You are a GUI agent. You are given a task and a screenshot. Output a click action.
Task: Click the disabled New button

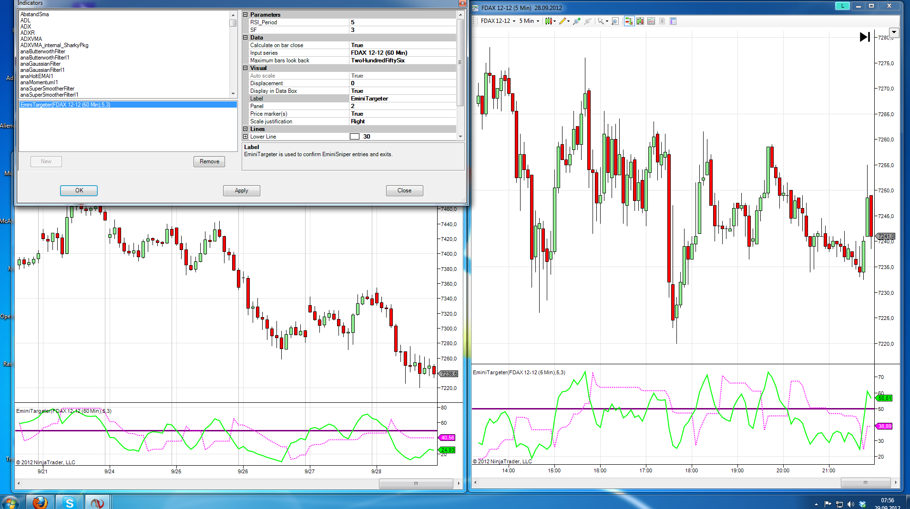click(46, 161)
